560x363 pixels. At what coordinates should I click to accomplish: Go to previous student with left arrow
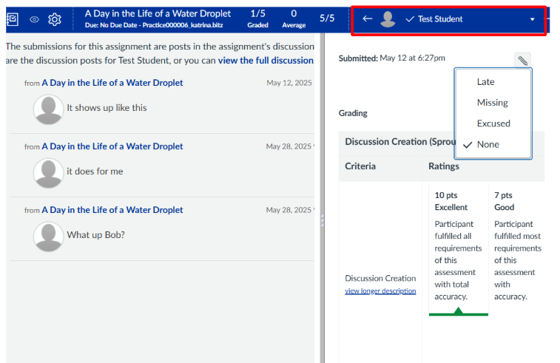click(367, 19)
